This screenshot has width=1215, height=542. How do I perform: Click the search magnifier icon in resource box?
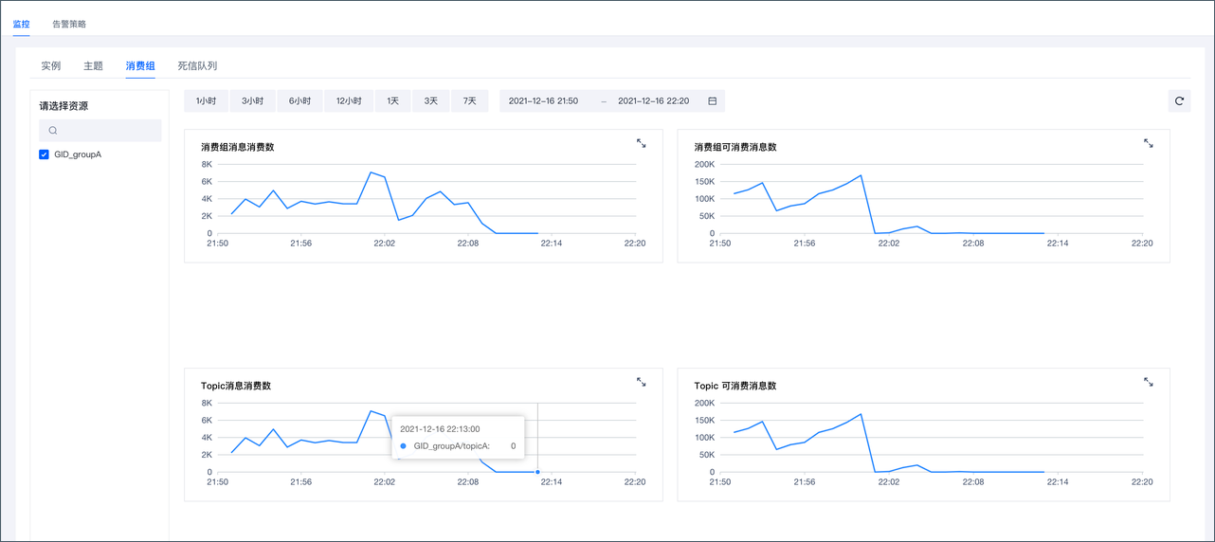pos(53,131)
